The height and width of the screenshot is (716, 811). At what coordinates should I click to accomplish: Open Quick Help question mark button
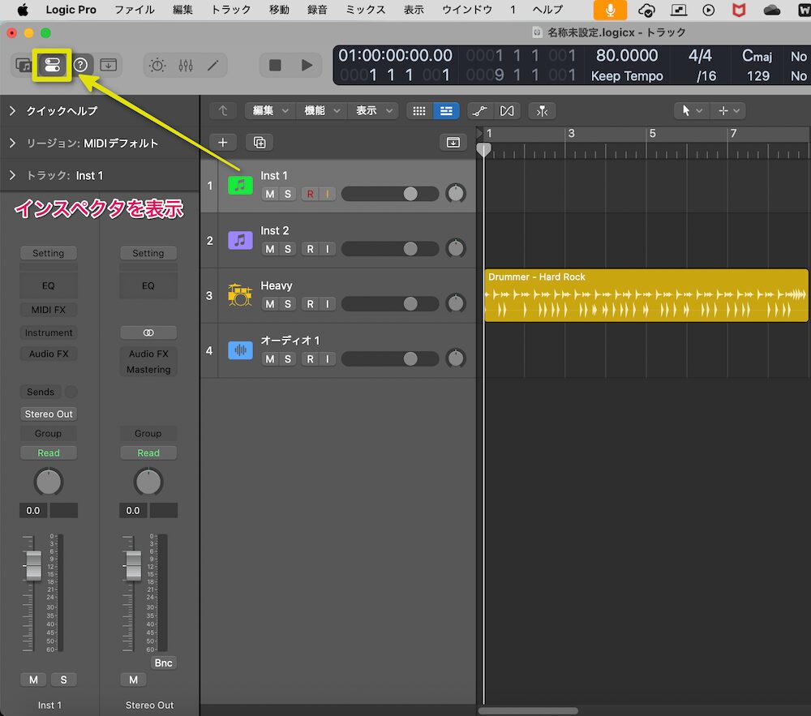[80, 65]
